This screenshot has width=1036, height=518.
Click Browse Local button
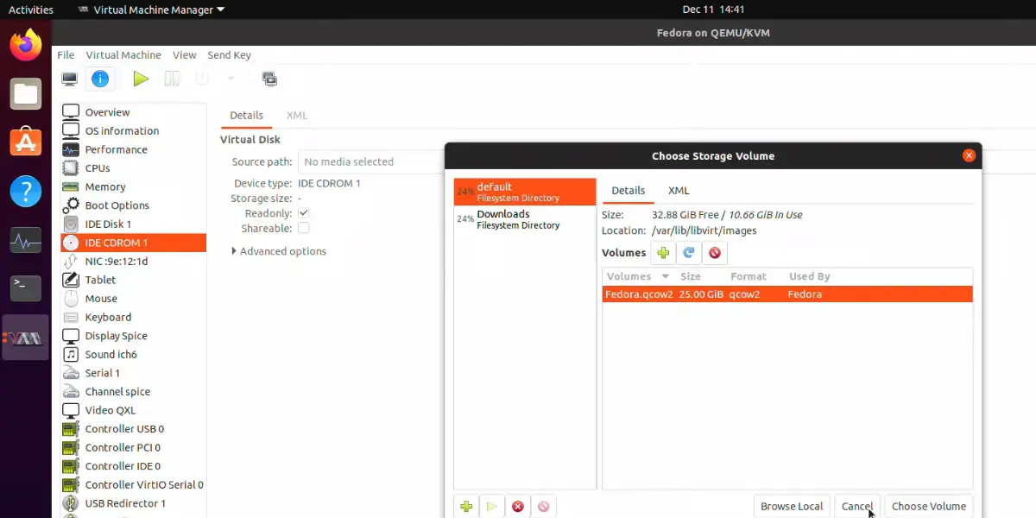pyautogui.click(x=792, y=507)
